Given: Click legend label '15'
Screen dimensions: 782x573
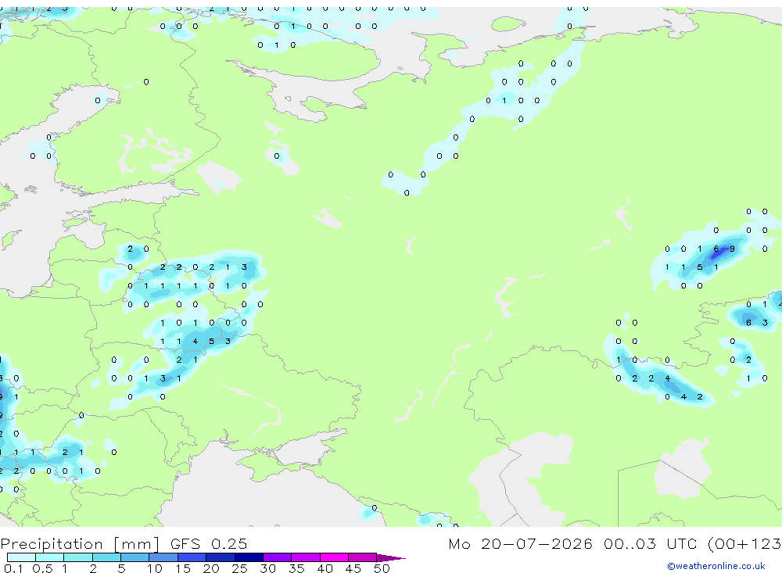Looking at the screenshot, I should (183, 568).
